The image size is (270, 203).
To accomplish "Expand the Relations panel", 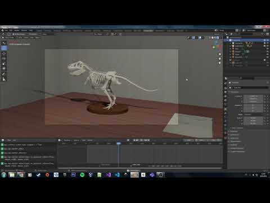I will click(234, 131).
